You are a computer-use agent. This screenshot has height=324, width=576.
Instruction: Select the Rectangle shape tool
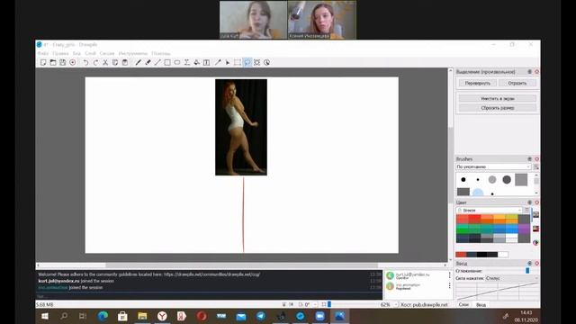tap(167, 62)
